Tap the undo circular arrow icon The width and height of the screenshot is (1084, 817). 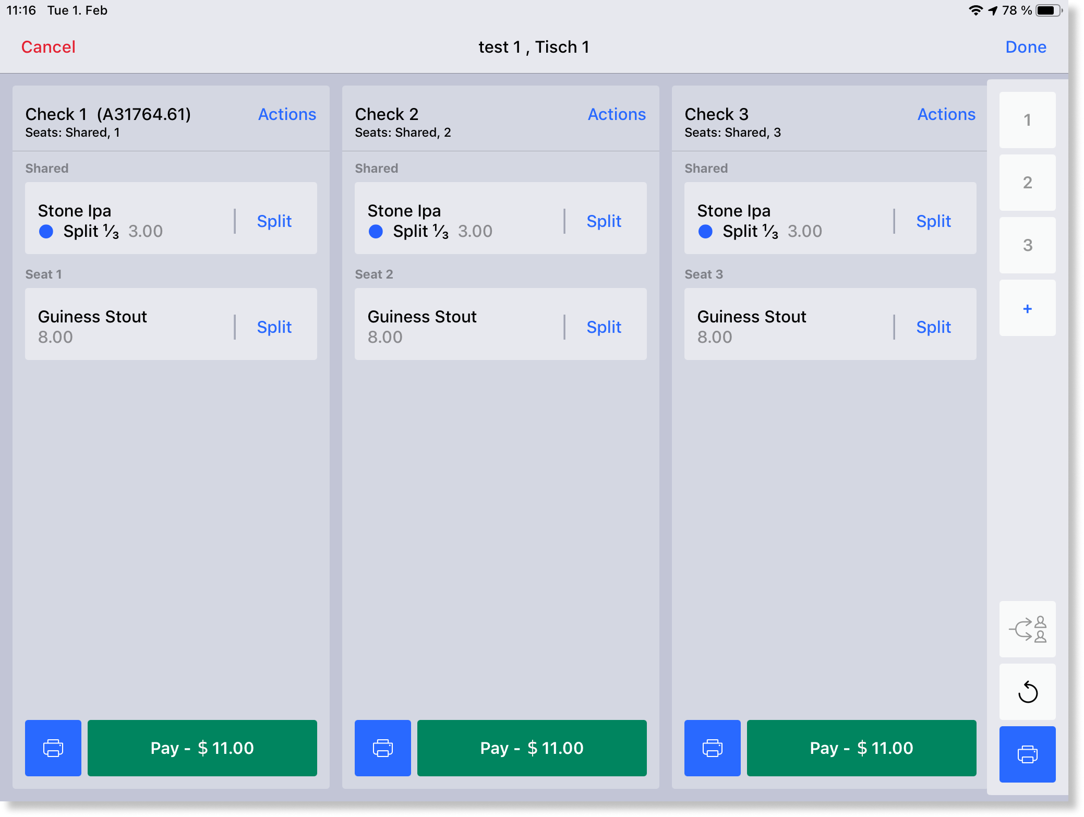[x=1027, y=692]
